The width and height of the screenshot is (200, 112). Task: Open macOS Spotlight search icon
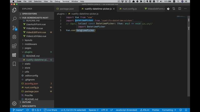pos(178,1)
